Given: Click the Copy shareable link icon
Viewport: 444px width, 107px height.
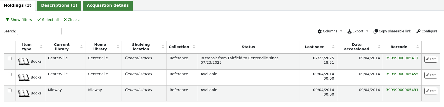Looking at the screenshot, I should (375, 31).
